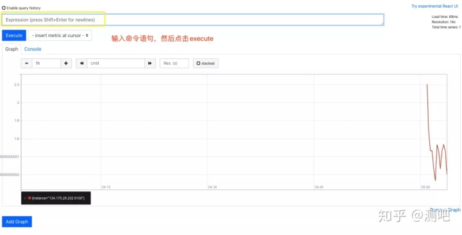Click the 1.8 y-axis label
Screen dimensions: 462x235
[x=16, y=120]
